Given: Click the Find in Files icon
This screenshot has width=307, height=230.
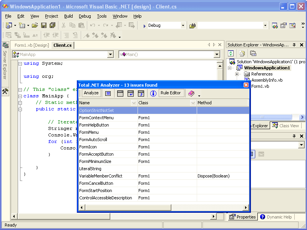Looking at the screenshot, I should pyautogui.click(x=192, y=26).
